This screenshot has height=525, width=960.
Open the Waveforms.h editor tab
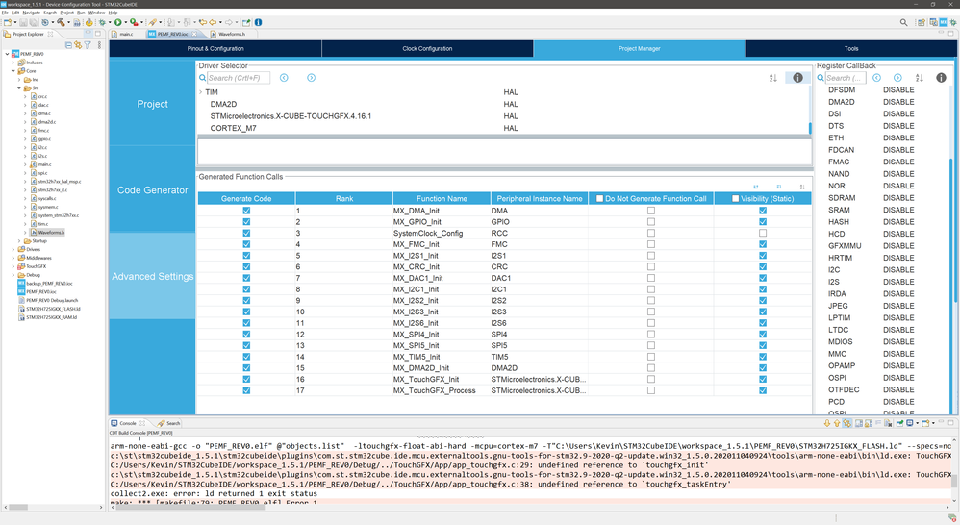[232, 34]
